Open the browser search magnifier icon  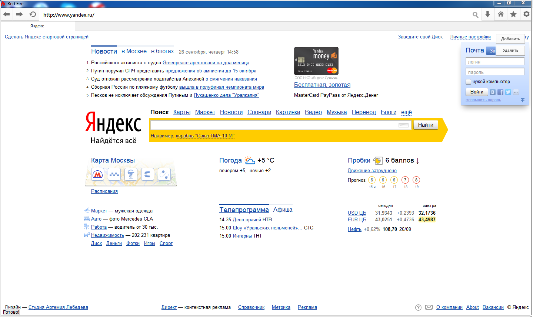coord(475,15)
